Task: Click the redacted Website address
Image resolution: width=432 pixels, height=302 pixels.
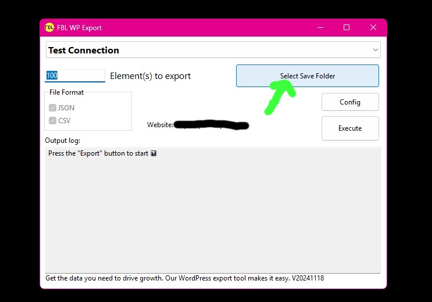Action: tap(211, 125)
